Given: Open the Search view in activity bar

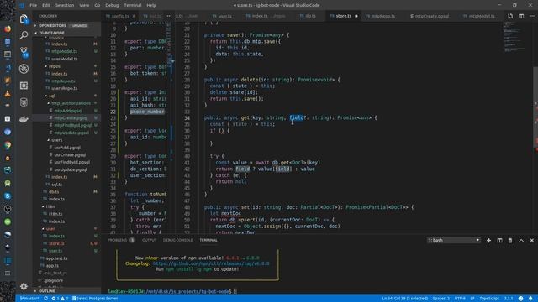Looking at the screenshot, I should click(24, 35).
